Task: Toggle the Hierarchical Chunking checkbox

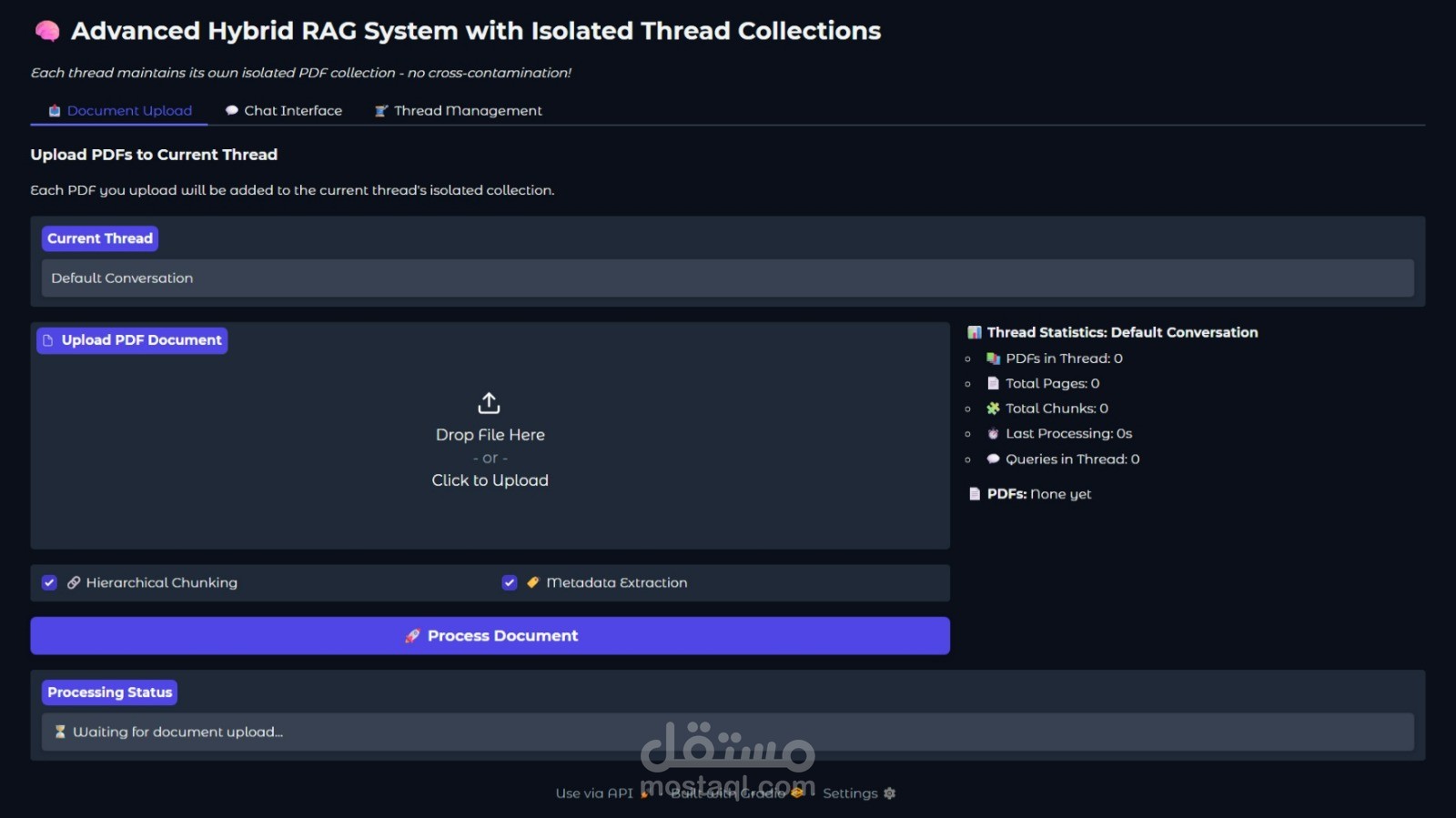Action: (x=49, y=582)
